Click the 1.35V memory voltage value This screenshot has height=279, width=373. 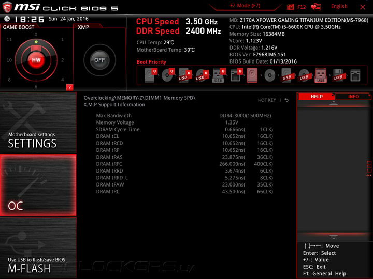(x=232, y=122)
